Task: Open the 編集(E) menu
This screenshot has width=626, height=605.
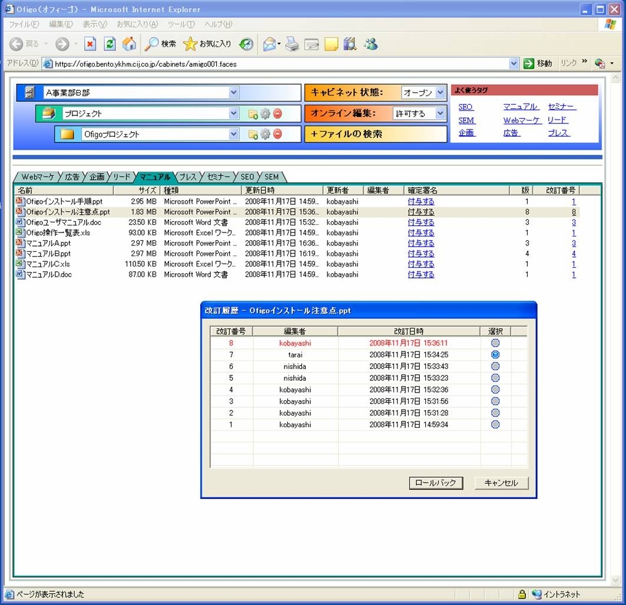Action: tap(61, 24)
